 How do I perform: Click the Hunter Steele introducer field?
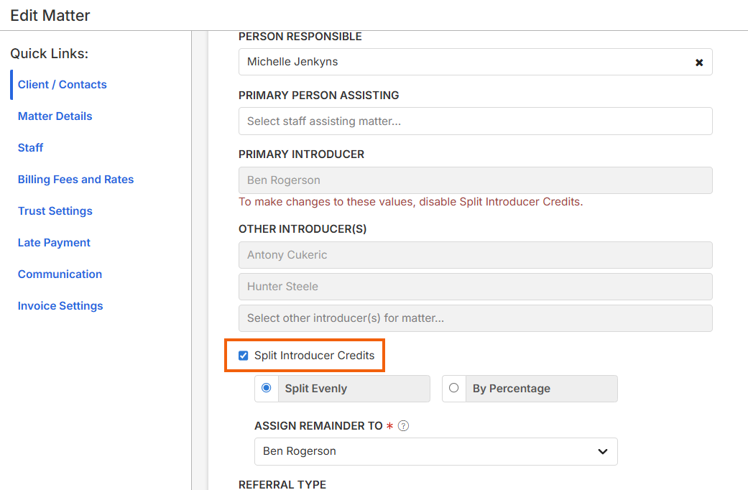click(475, 287)
